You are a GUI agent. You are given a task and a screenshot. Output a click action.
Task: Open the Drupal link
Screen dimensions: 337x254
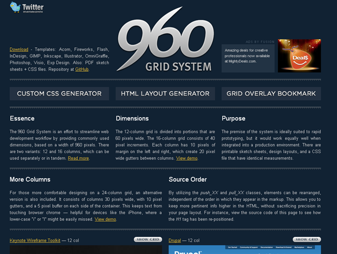pos(175,240)
